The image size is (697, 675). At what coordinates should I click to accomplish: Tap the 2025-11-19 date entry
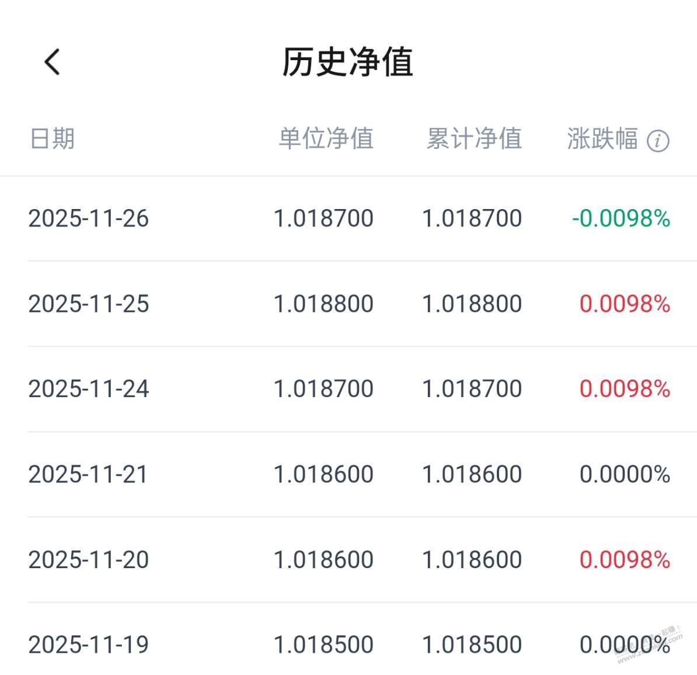89,645
